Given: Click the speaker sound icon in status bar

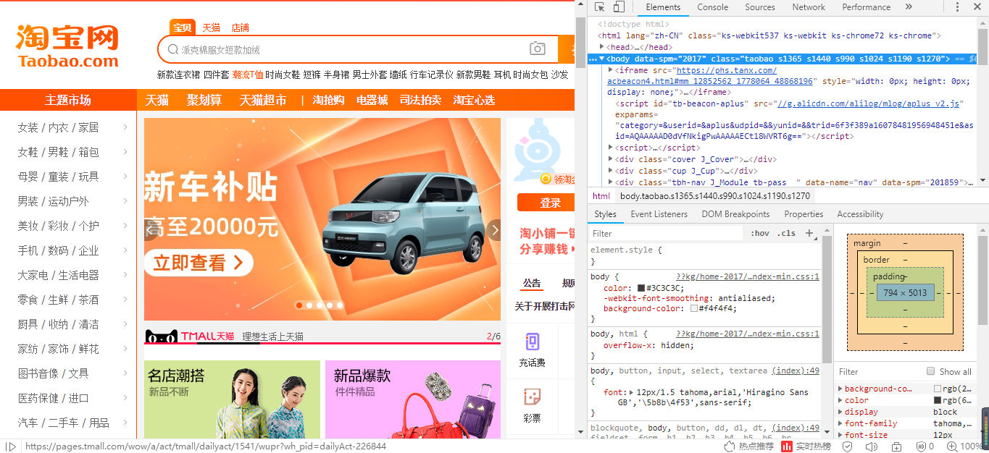Looking at the screenshot, I should (x=871, y=446).
